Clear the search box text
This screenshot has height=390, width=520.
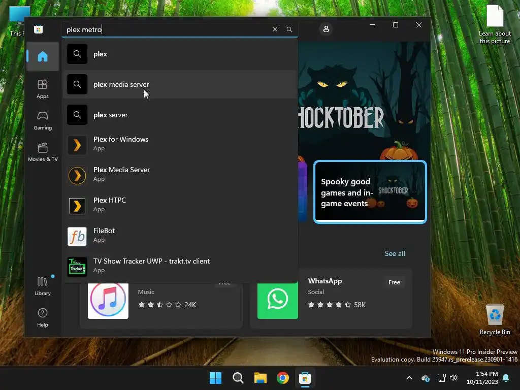(x=275, y=29)
